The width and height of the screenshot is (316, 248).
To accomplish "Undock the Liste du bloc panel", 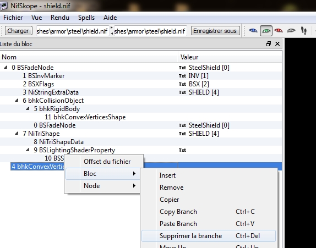I will (269, 44).
